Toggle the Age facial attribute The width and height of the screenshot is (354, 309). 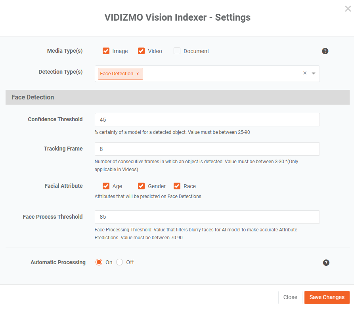[x=106, y=186]
